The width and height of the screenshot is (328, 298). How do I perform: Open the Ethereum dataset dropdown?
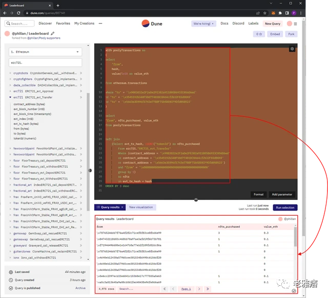point(46,52)
